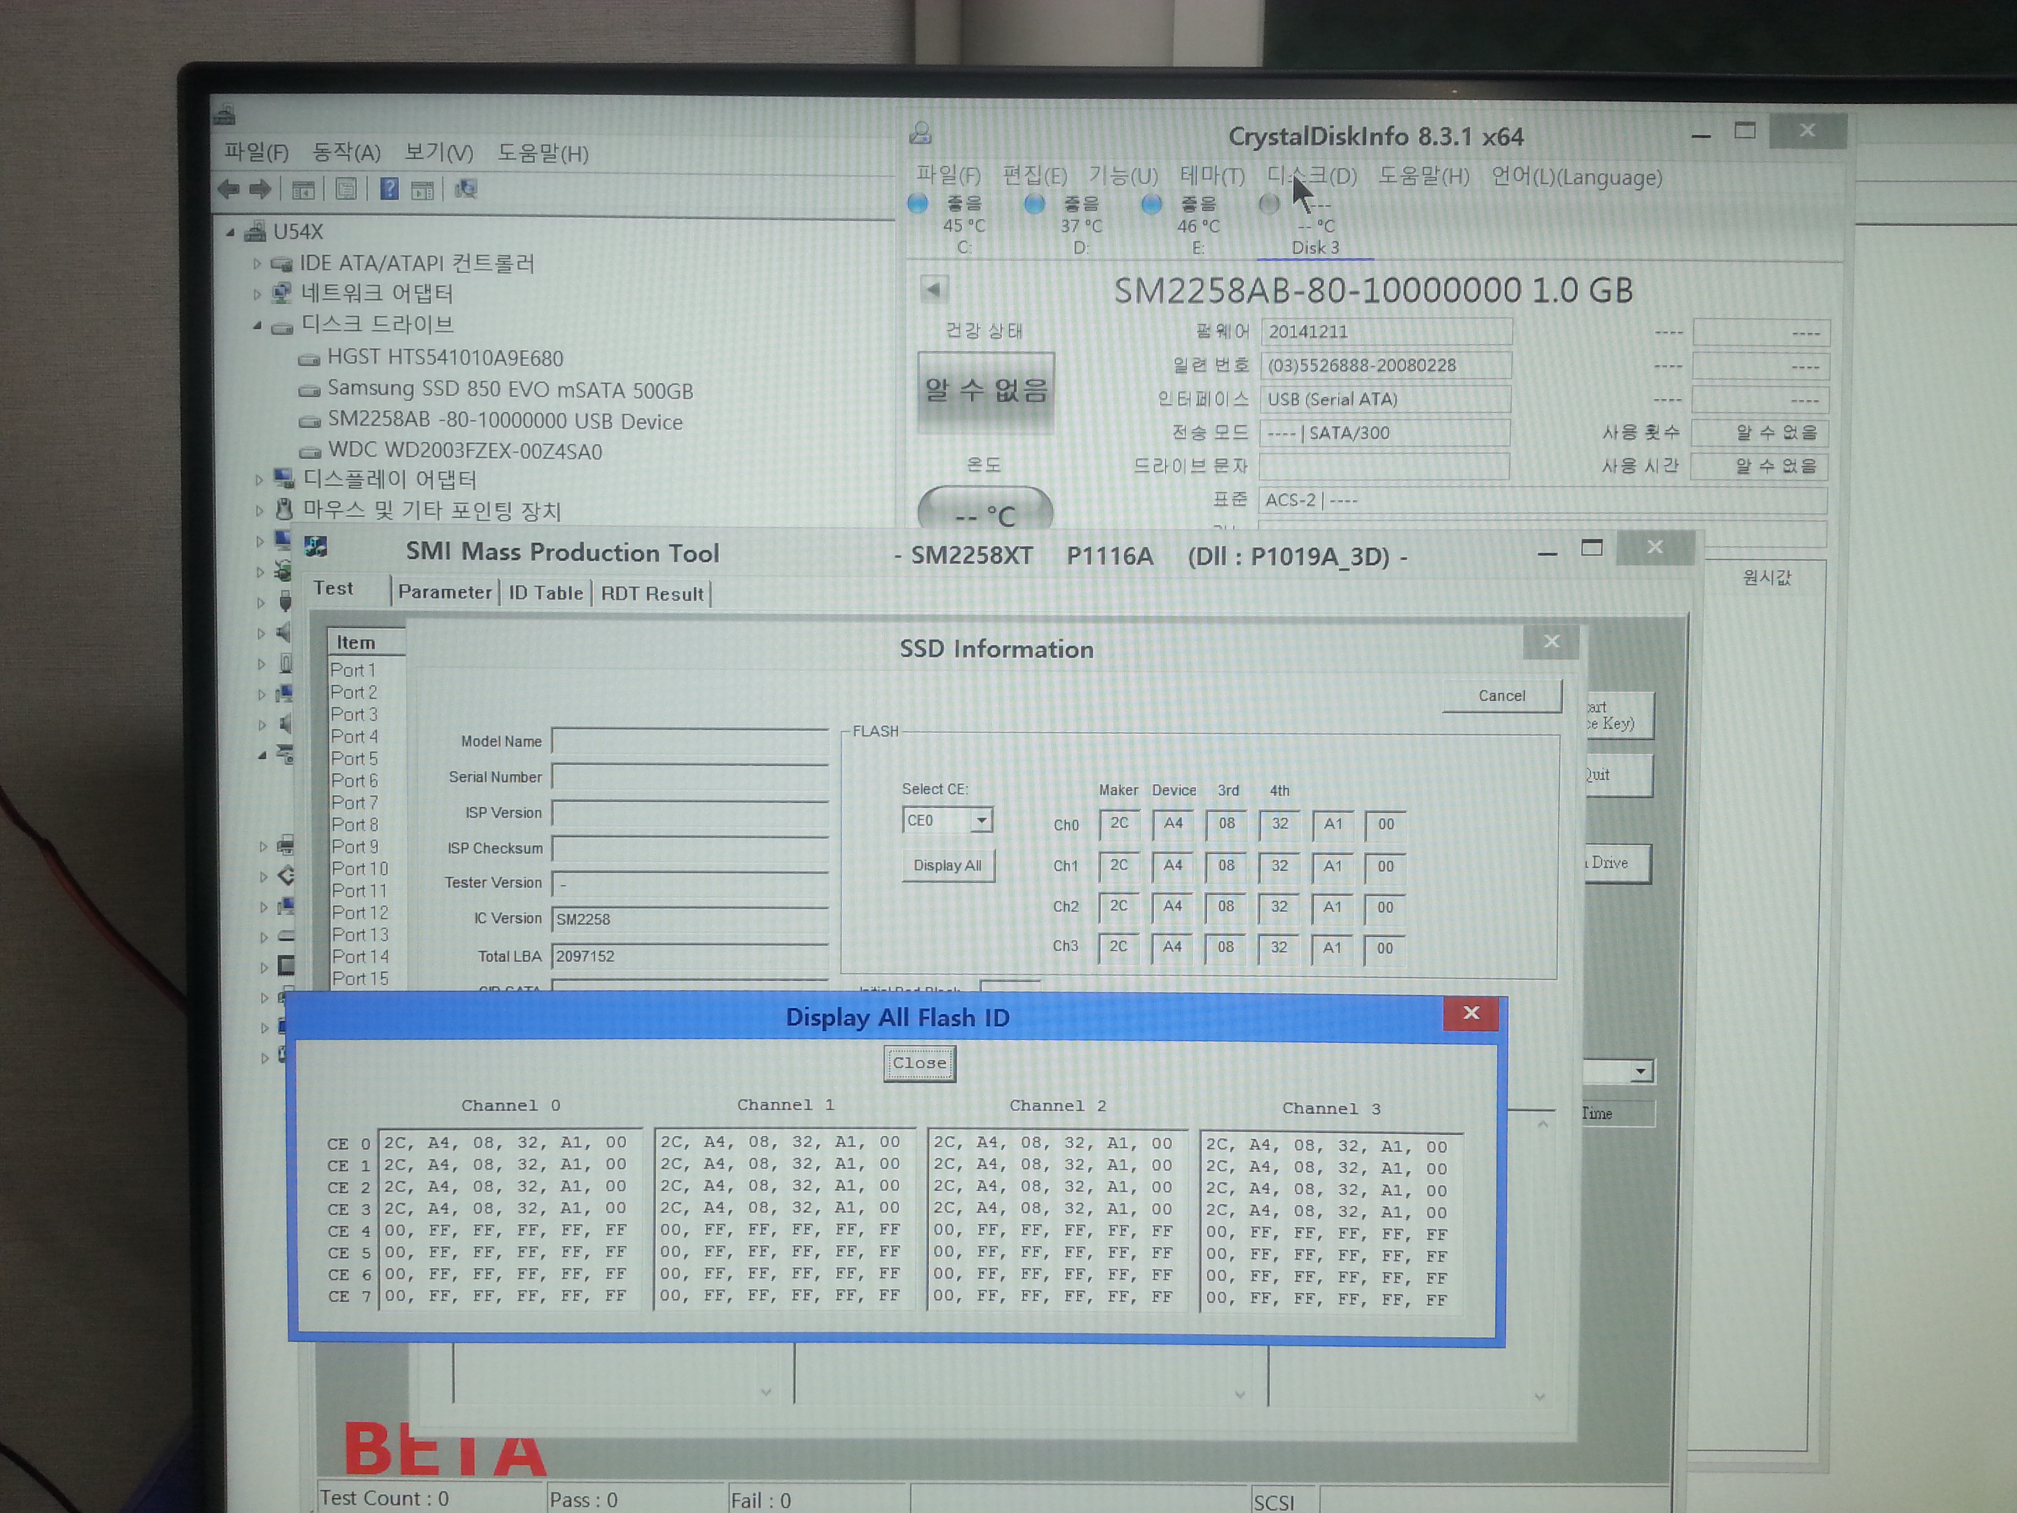
Task: Open CrystalDiskInfo 편집(E) menu
Action: pos(1034,176)
